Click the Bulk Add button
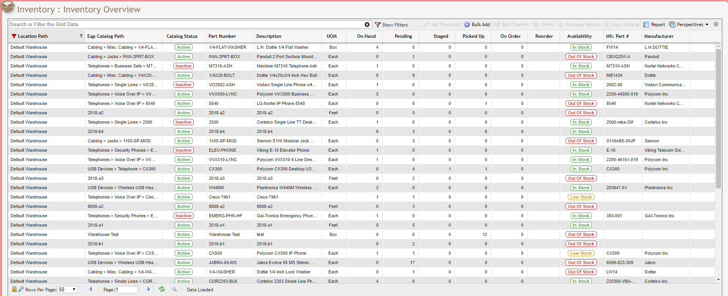This screenshot has width=728, height=296. (477, 25)
